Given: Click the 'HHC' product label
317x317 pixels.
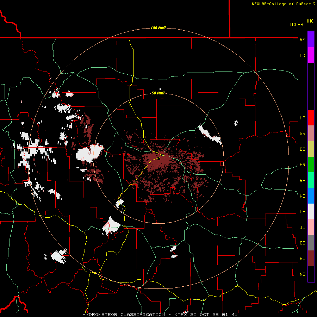Looking at the screenshot, I should (x=310, y=21).
